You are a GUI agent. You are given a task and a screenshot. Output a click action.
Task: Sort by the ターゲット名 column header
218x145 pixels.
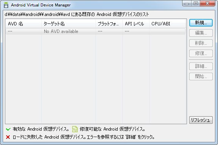[x=69, y=24]
